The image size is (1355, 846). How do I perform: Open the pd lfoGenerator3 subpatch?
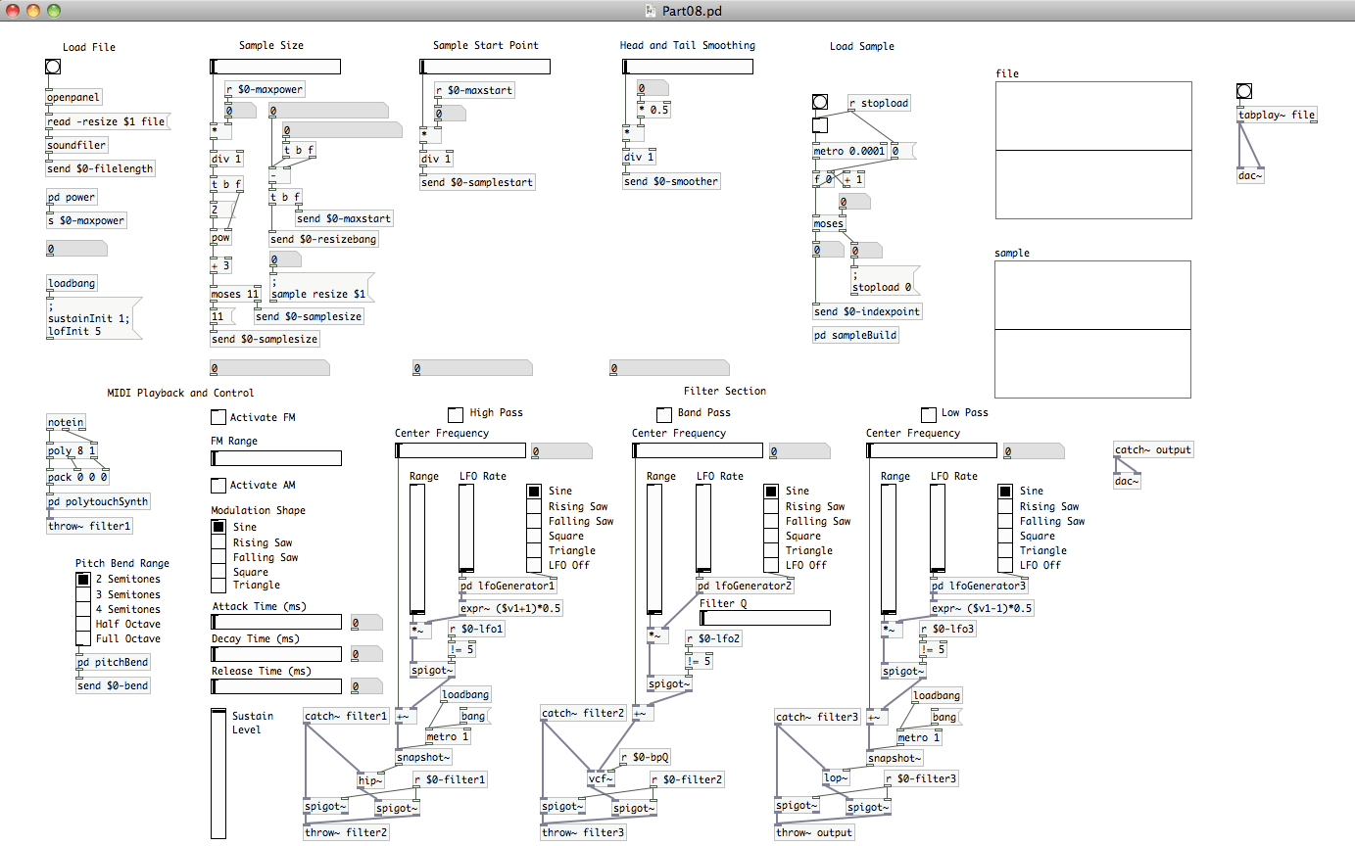pyautogui.click(x=979, y=586)
